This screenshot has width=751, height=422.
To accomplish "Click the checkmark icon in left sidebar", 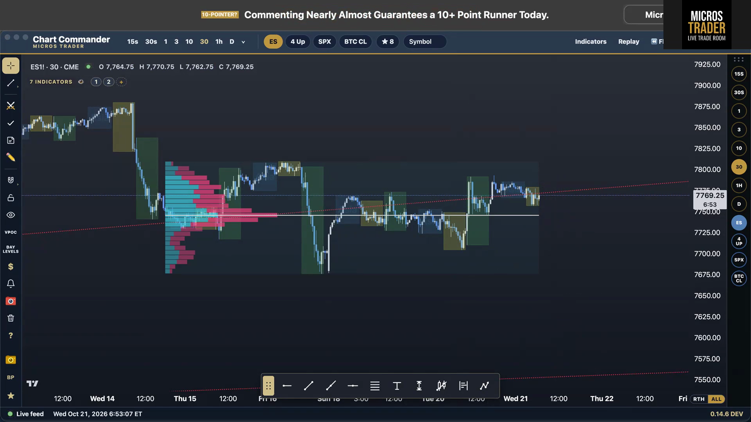I will pyautogui.click(x=11, y=123).
